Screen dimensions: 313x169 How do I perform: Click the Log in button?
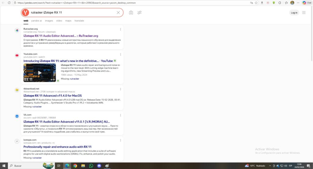coord(294,13)
